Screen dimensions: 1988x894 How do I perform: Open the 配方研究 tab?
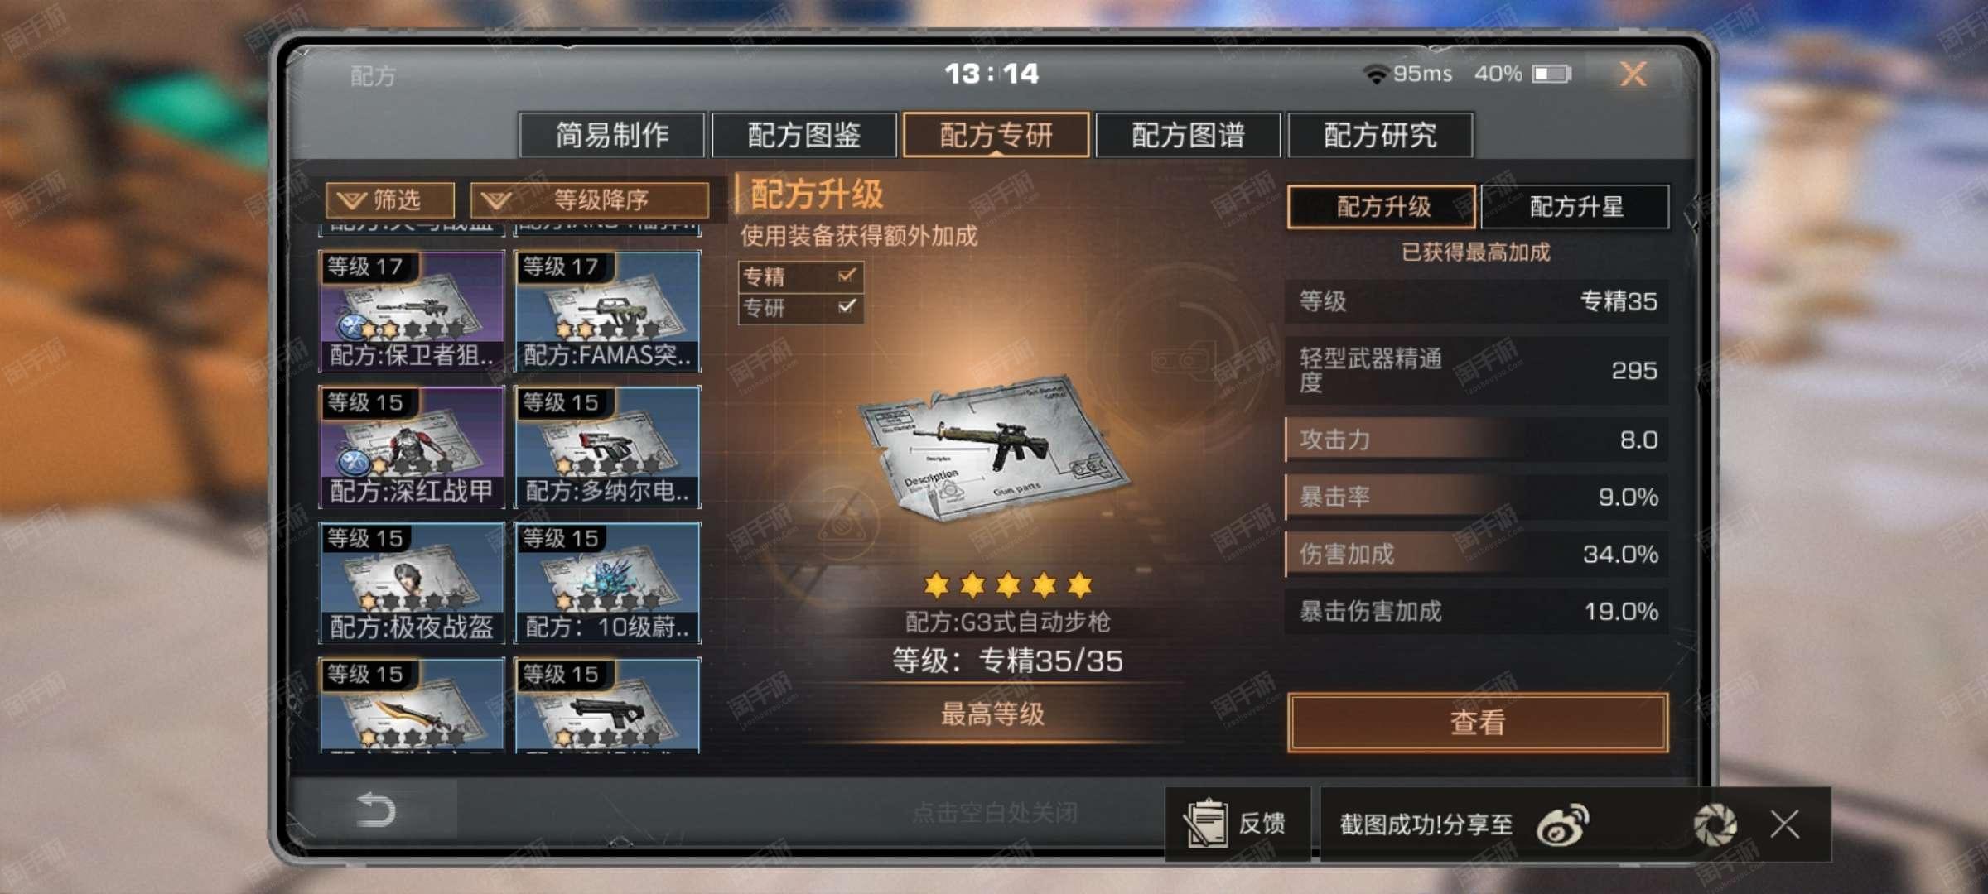[1380, 134]
